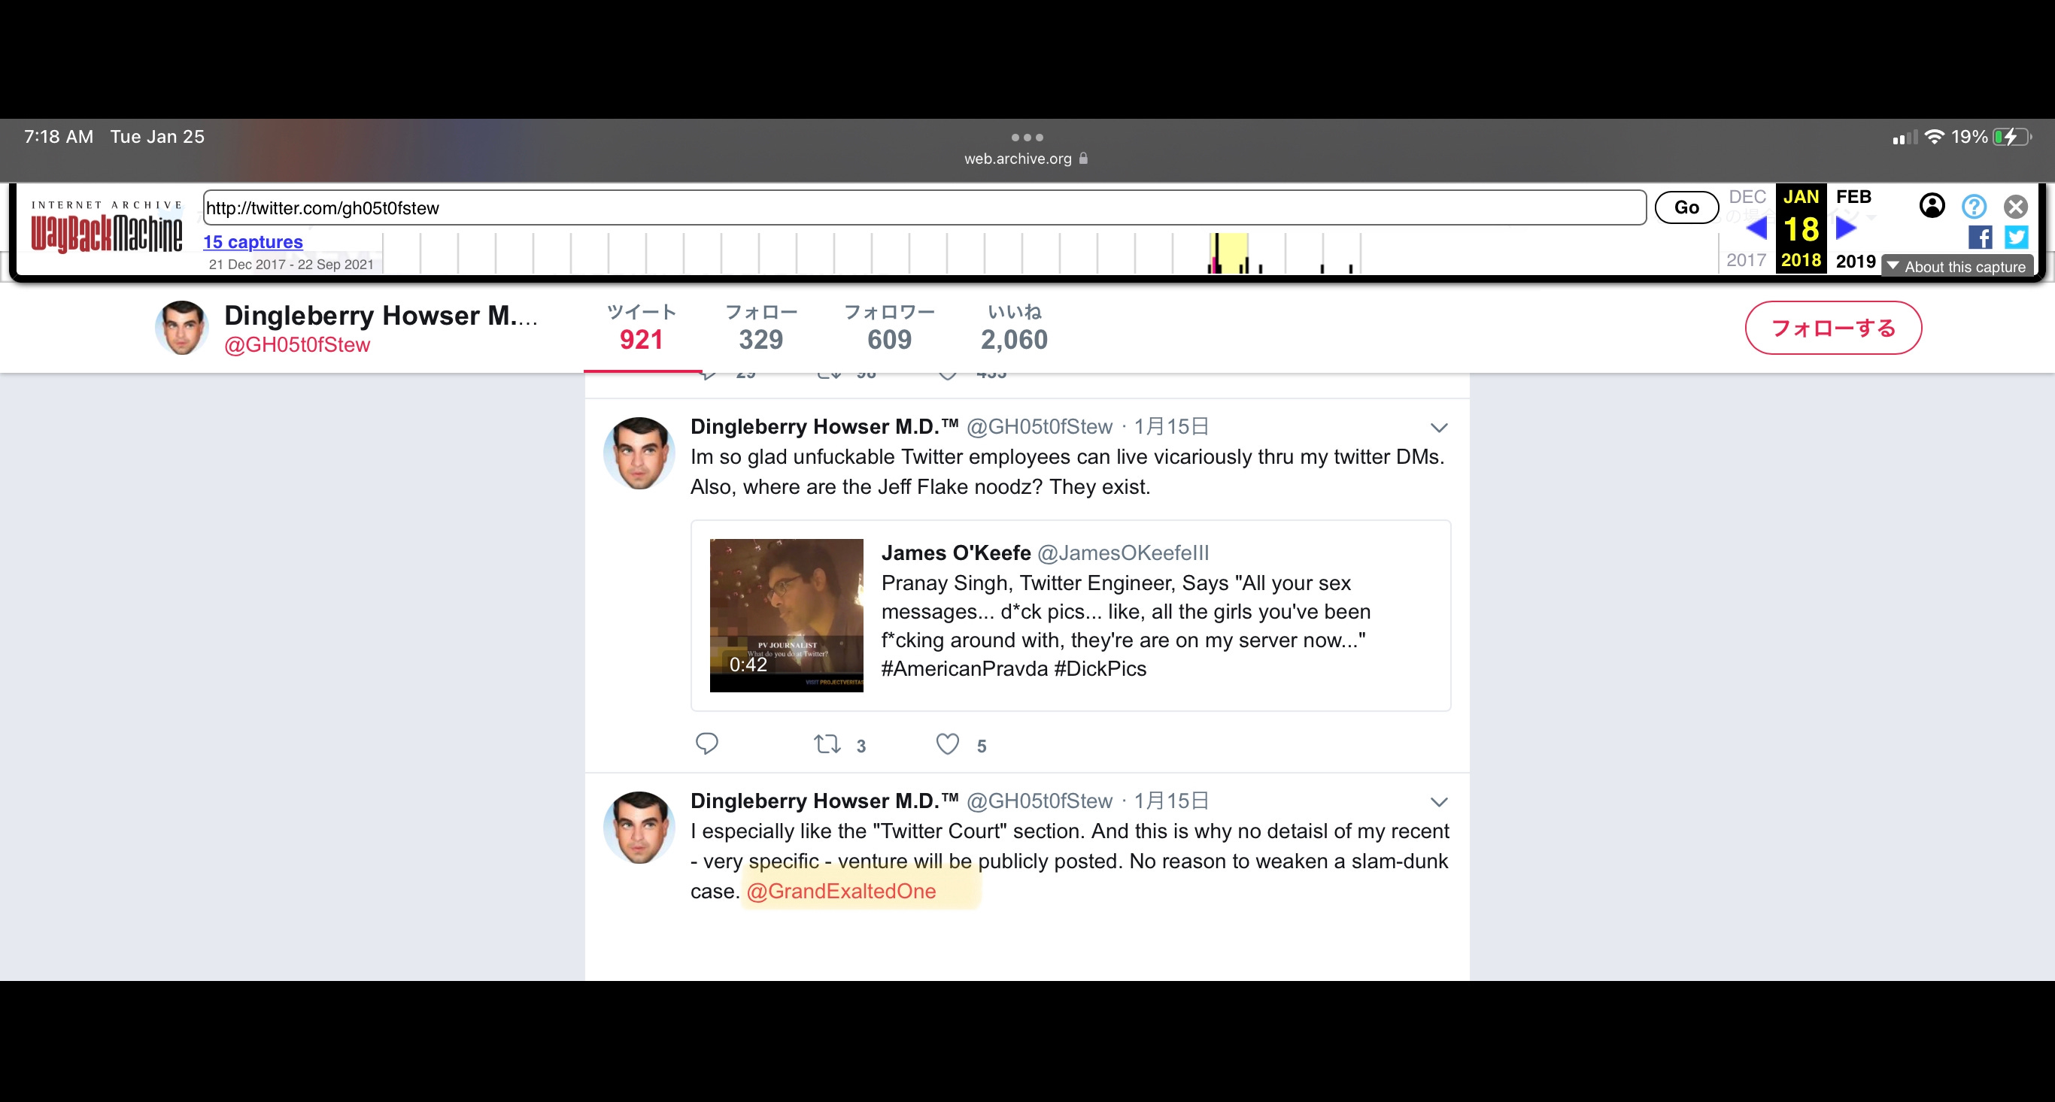Click the Go button

click(x=1686, y=207)
